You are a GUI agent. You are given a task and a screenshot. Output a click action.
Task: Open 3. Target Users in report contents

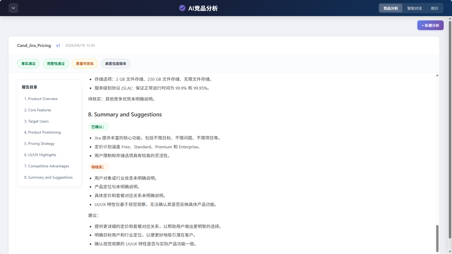(37, 121)
